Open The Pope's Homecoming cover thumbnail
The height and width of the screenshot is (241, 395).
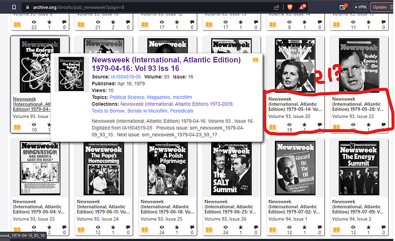pyautogui.click(x=104, y=168)
